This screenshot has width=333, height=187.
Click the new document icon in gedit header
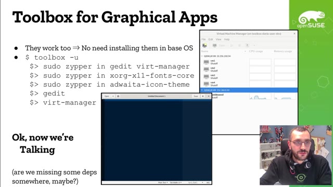[118, 96]
